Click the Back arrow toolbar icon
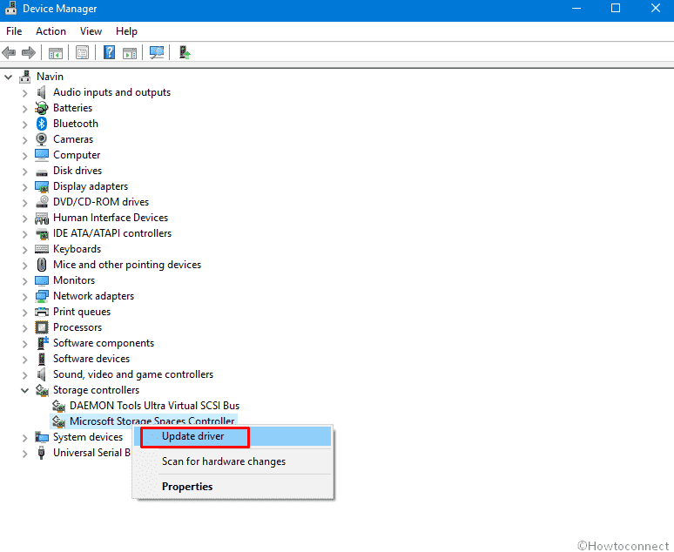The height and width of the screenshot is (552, 674). coord(9,53)
